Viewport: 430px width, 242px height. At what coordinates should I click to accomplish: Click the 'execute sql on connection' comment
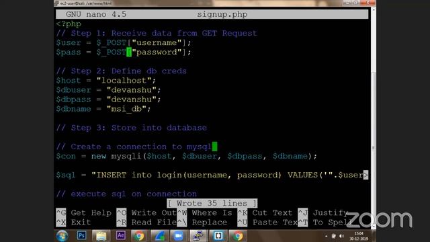coord(126,194)
